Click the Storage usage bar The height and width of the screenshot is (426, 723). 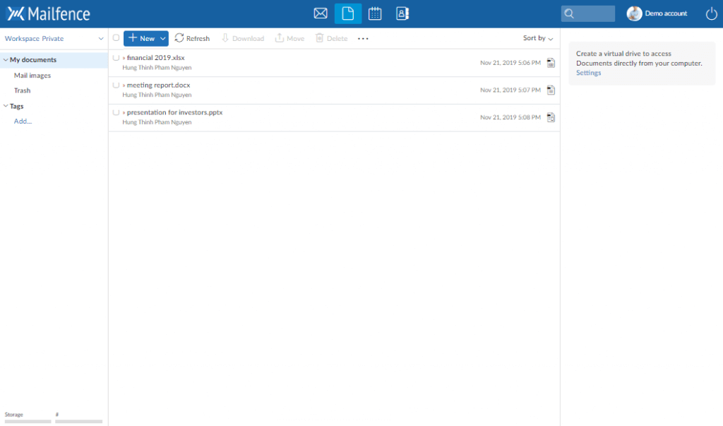pos(28,420)
